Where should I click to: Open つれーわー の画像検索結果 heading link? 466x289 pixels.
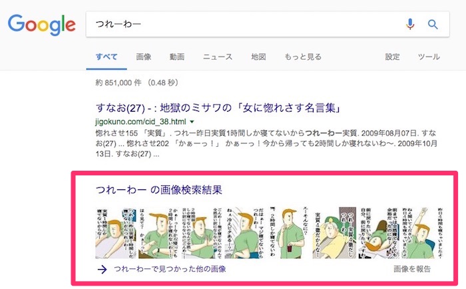159,189
